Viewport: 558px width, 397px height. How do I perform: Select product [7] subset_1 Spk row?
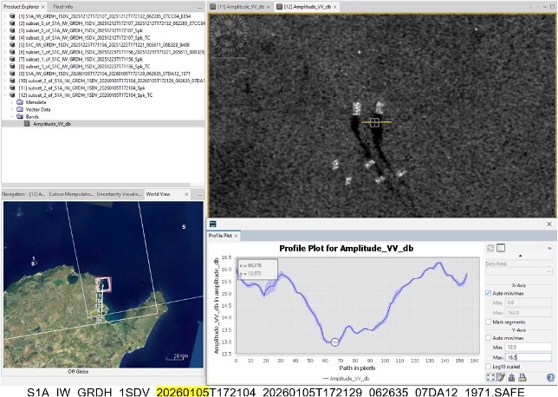81,59
